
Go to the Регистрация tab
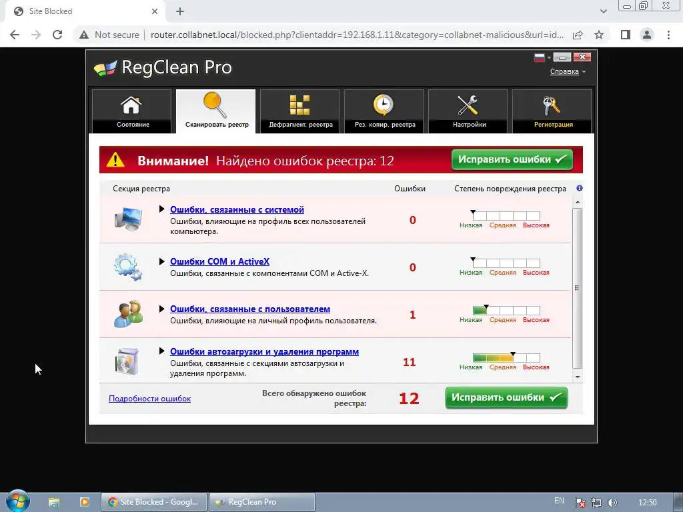[552, 111]
